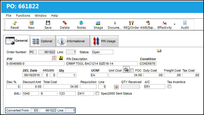Screen dimensions: 204x115
Task: Open the Image toolbar item
Action: [98, 23]
